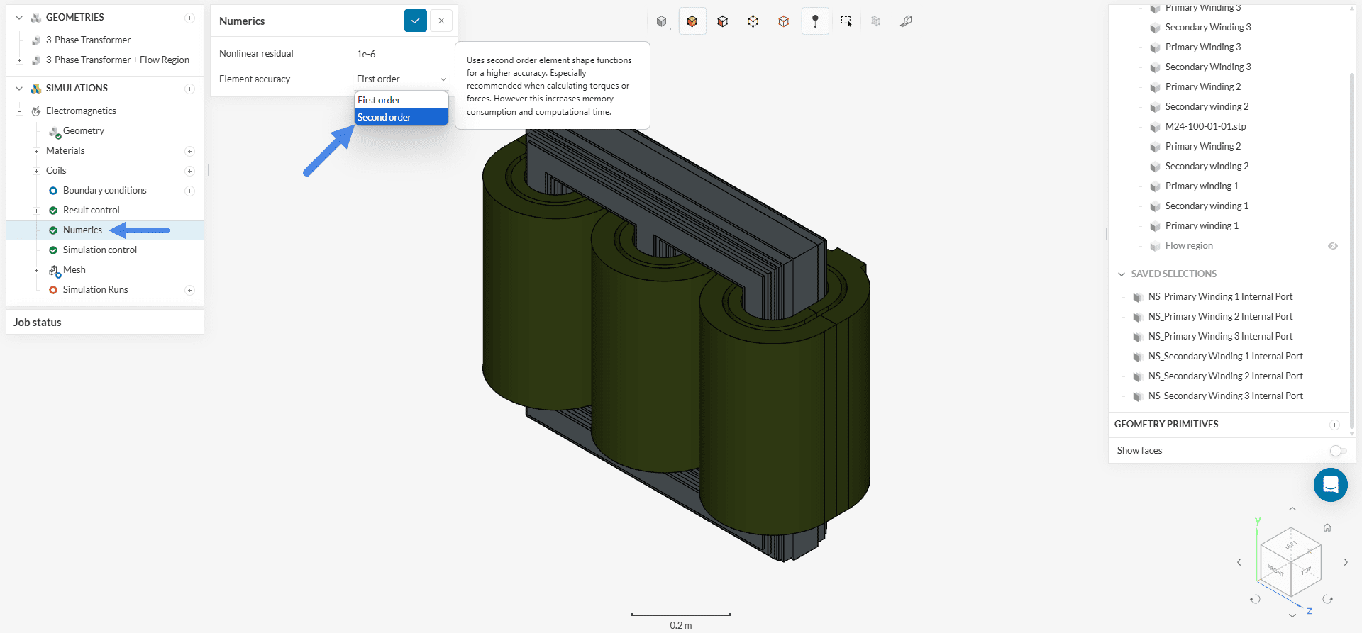Collapse the SAVED SELECTIONS section
Image resolution: width=1362 pixels, height=633 pixels.
tap(1121, 274)
